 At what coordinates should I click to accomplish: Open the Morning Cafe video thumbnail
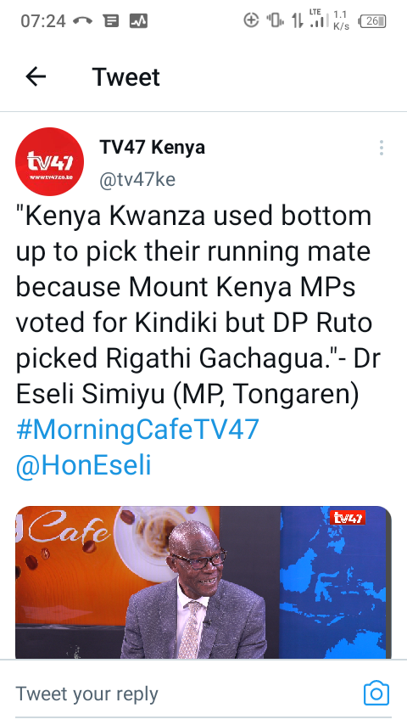(x=203, y=582)
